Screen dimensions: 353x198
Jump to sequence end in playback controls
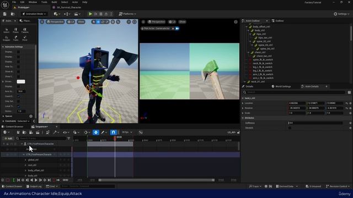(49, 180)
